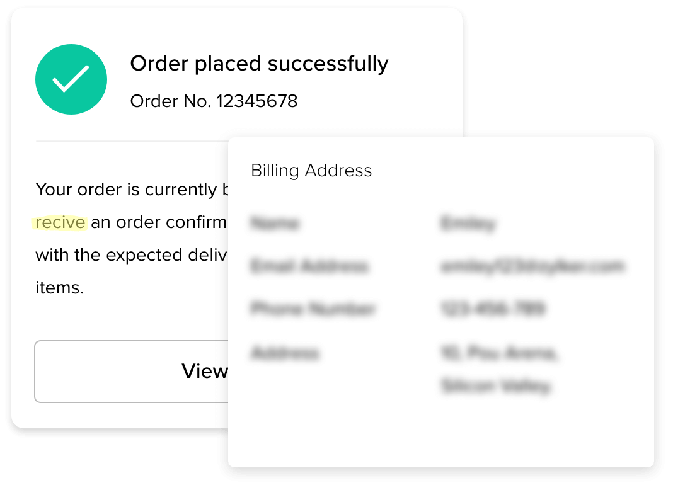Click the highlighted misspelled word "recive"
Image resolution: width=673 pixels, height=490 pixels.
click(60, 222)
